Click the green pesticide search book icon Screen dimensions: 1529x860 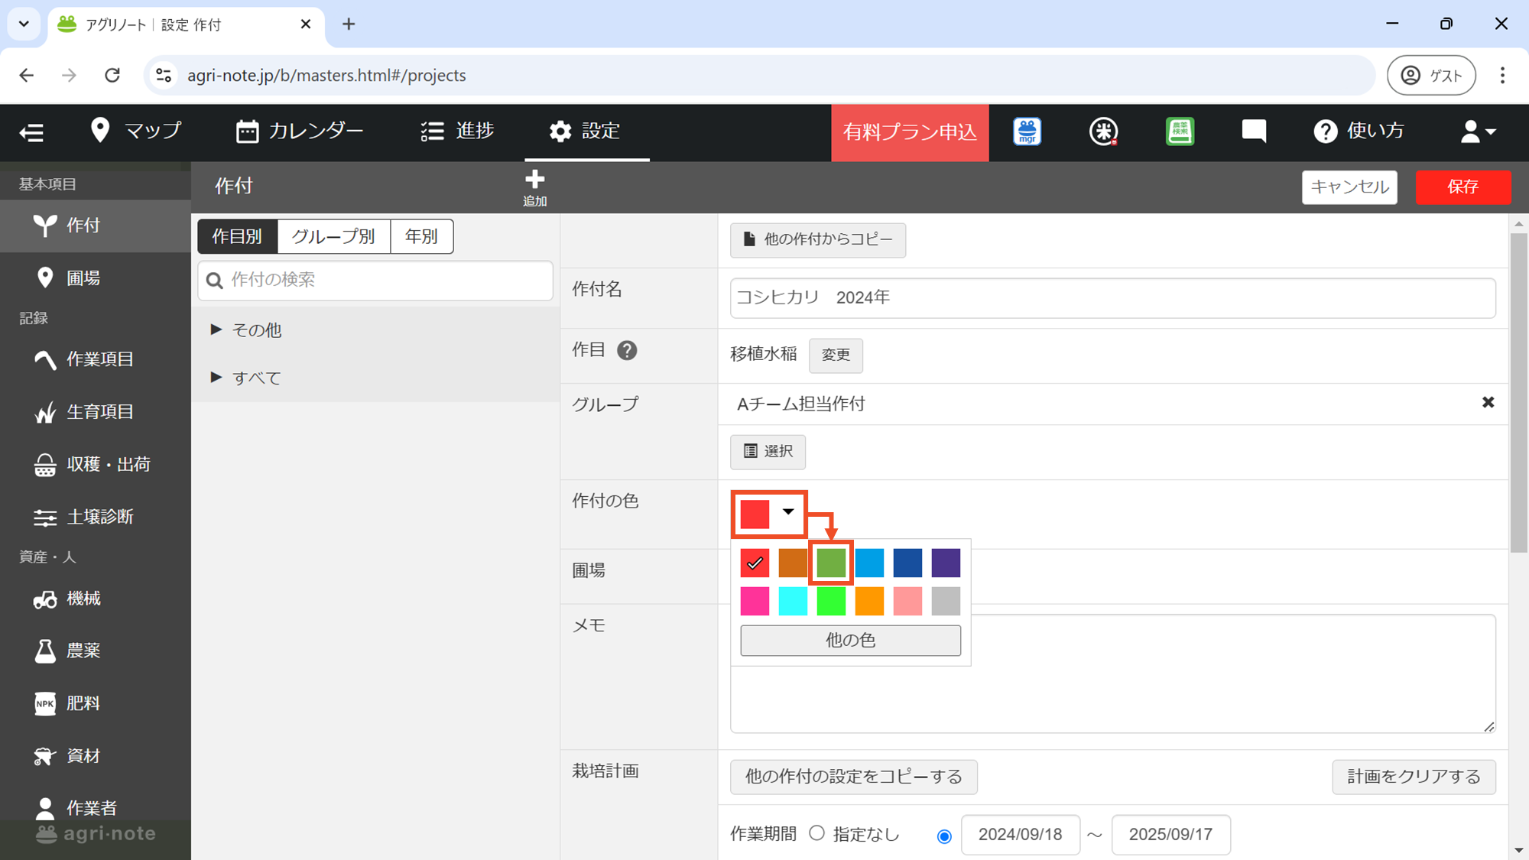click(1180, 131)
